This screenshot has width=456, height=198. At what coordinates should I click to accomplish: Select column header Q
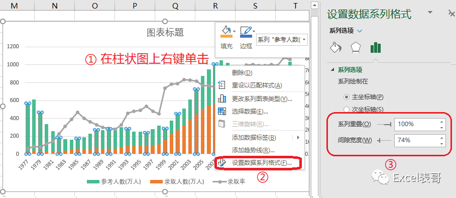tap(175, 6)
